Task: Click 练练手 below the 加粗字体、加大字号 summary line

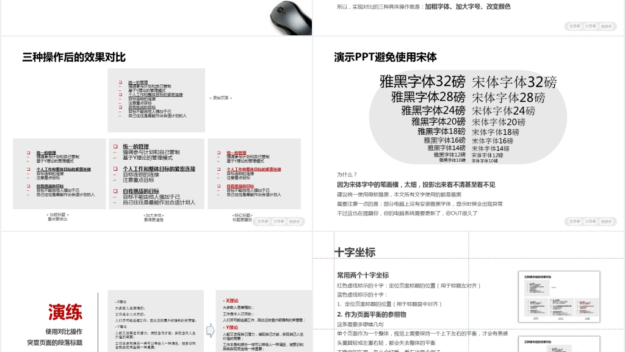Action: pos(606,26)
